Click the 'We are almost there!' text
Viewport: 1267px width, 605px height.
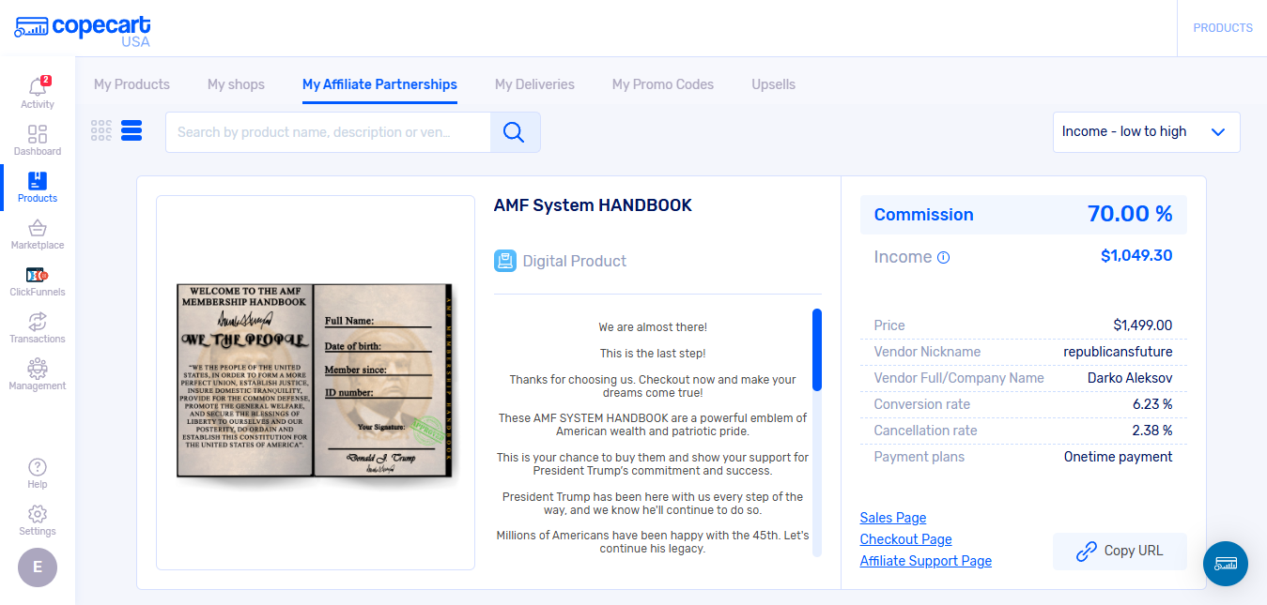point(653,327)
